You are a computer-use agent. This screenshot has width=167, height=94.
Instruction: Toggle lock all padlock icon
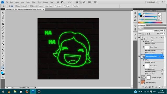tap(150, 34)
